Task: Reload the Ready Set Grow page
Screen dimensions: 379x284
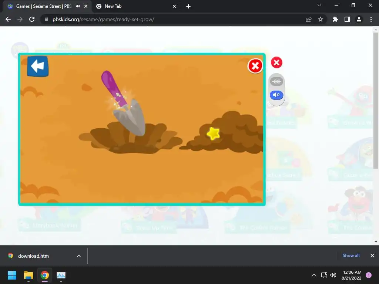Action: pyautogui.click(x=32, y=19)
